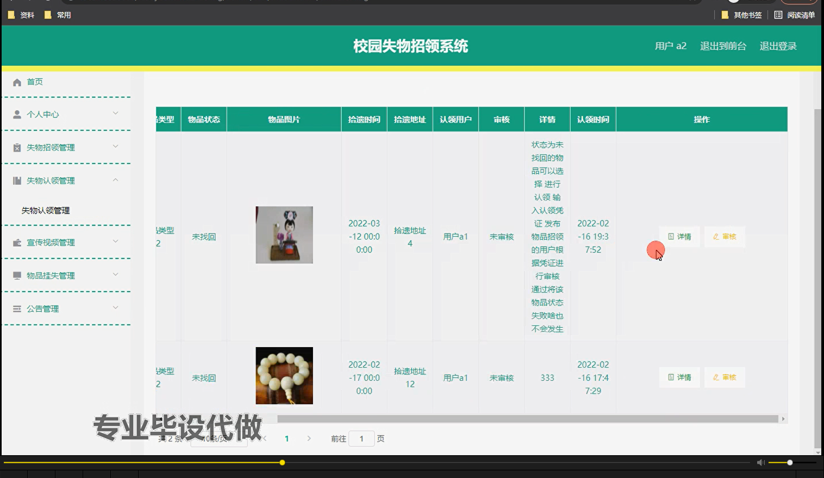Viewport: 824px width, 478px height.
Task: Select the 失物认领管理 submenu item
Action: [45, 210]
